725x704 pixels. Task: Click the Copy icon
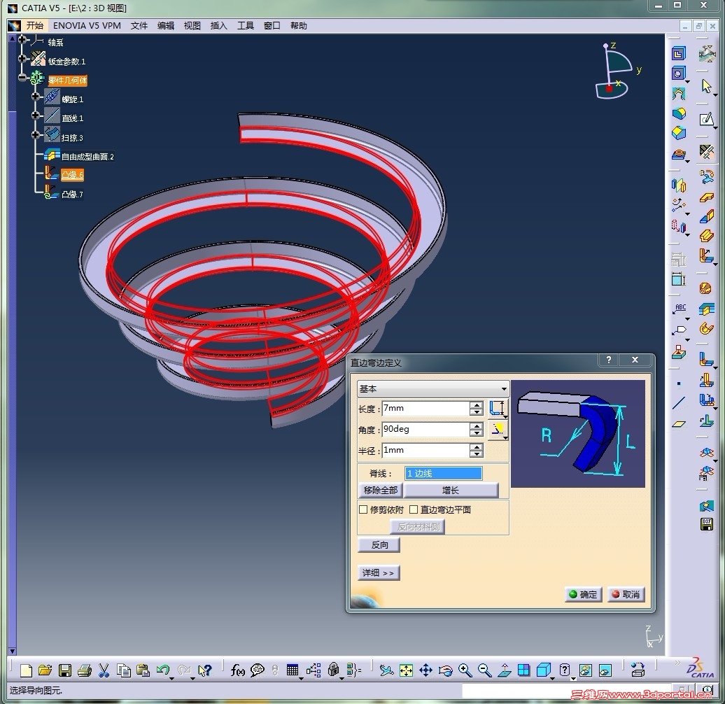(123, 670)
